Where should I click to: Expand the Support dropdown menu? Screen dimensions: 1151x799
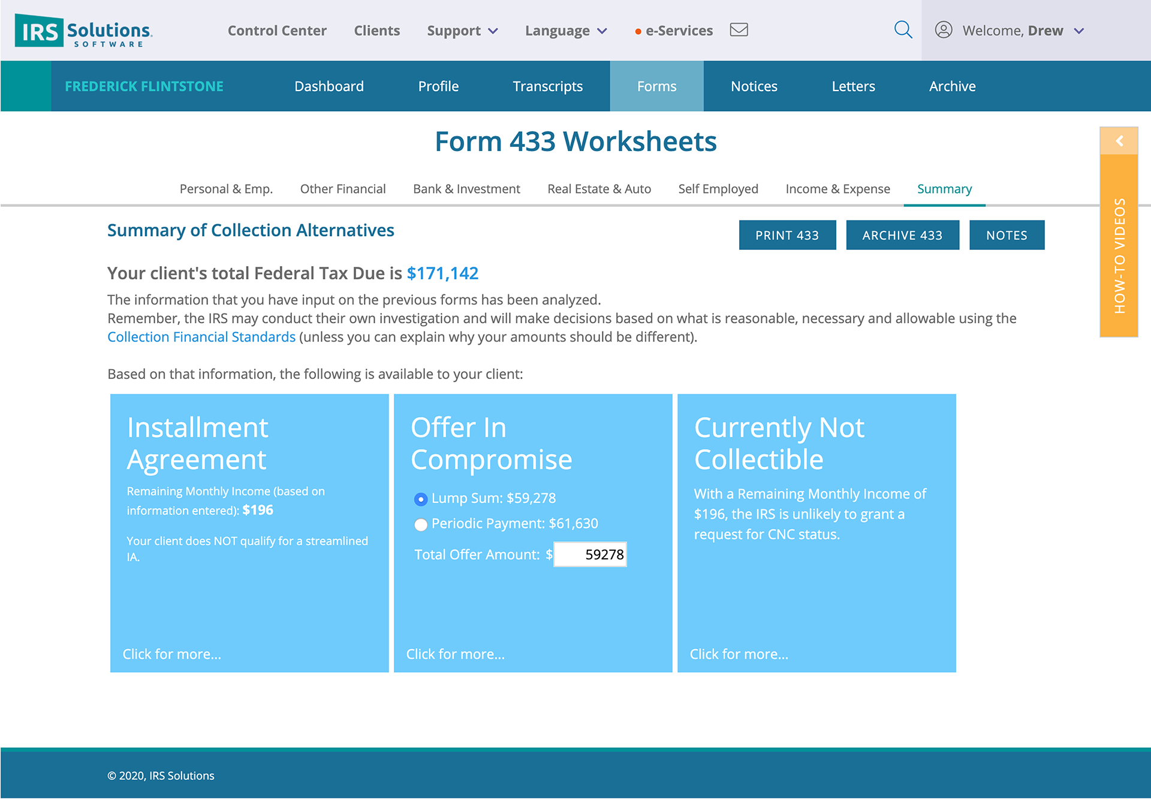(462, 31)
